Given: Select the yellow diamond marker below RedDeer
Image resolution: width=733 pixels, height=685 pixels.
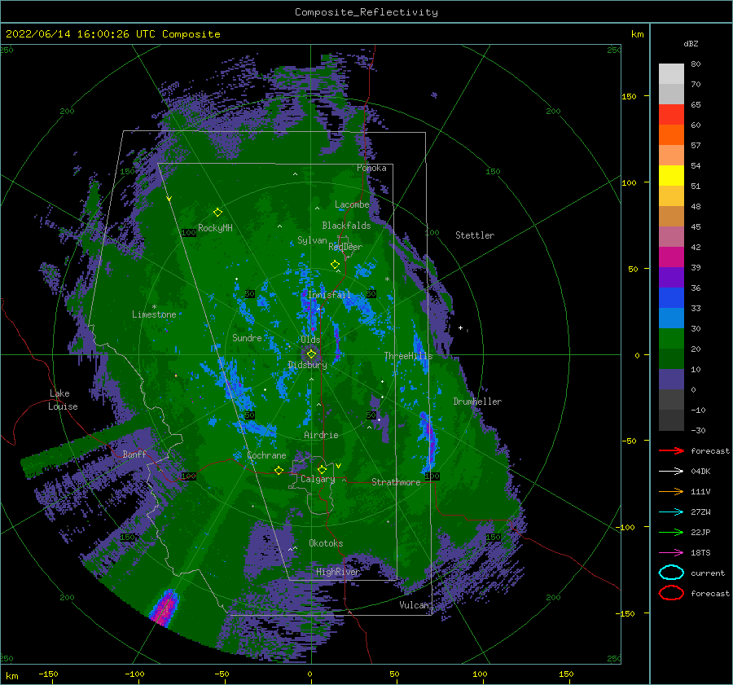Looking at the screenshot, I should click(335, 265).
